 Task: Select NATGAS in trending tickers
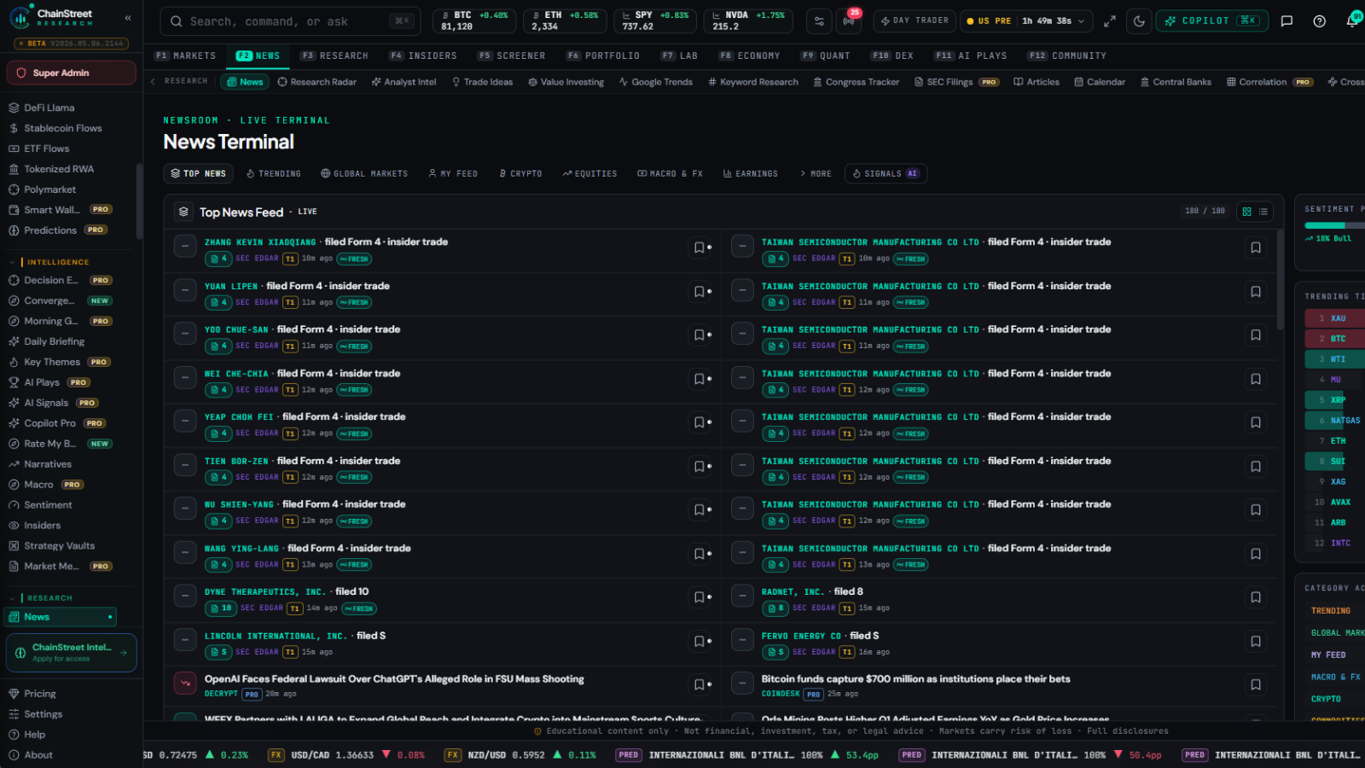click(1335, 421)
